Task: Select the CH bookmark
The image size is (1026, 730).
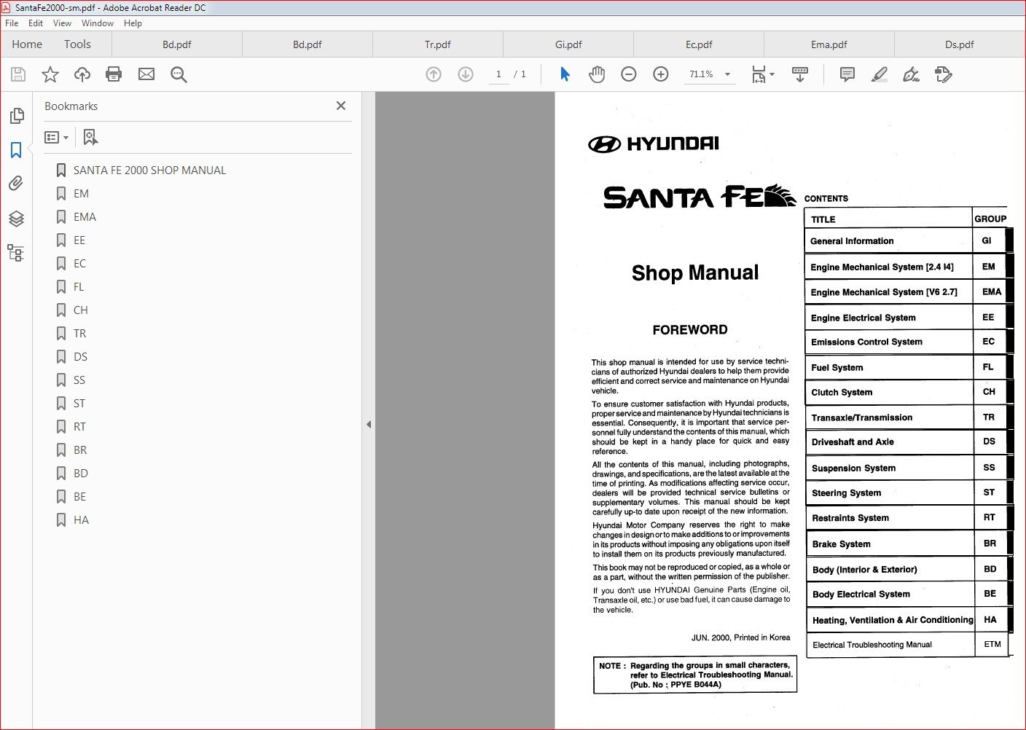Action: coord(80,310)
